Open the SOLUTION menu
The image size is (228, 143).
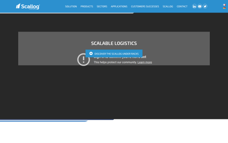pyautogui.click(x=71, y=6)
